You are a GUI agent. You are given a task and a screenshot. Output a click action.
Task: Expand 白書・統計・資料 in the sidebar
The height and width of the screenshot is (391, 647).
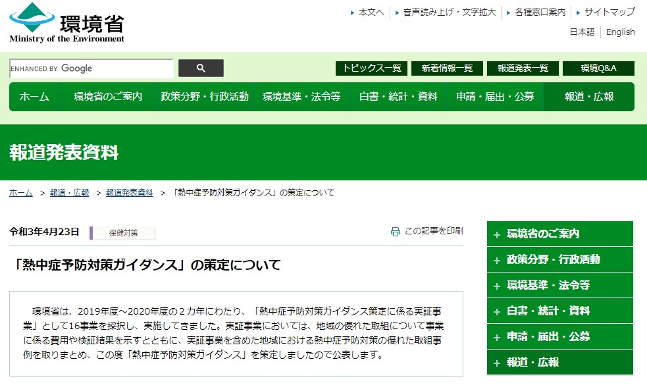click(x=559, y=311)
